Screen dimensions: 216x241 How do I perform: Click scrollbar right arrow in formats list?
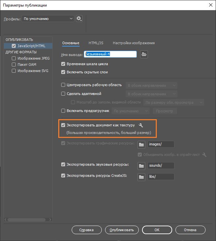[x=50, y=220]
